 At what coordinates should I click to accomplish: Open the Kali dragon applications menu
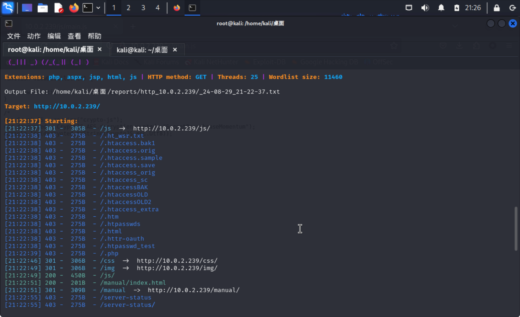point(8,7)
